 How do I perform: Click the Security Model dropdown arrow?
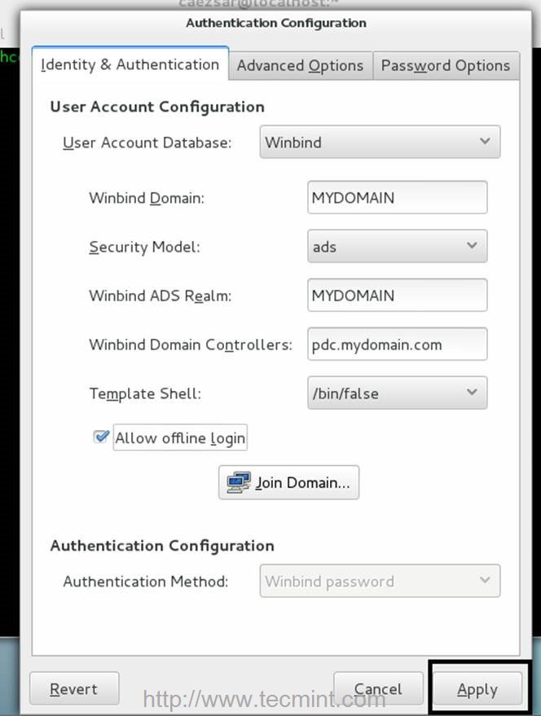472,246
